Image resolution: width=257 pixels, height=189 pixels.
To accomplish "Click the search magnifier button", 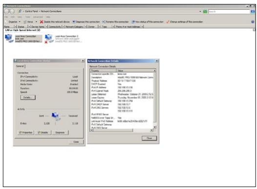I will [x=253, y=11].
